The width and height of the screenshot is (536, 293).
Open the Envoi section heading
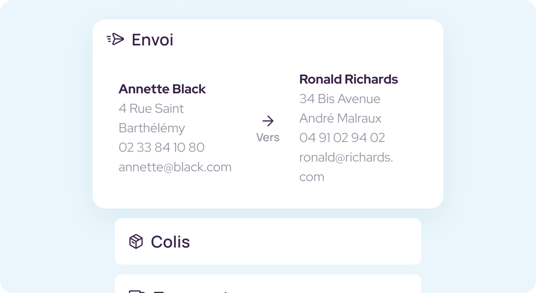click(x=152, y=40)
